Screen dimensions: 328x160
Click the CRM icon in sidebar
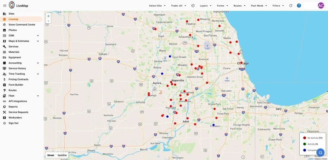(5, 36)
